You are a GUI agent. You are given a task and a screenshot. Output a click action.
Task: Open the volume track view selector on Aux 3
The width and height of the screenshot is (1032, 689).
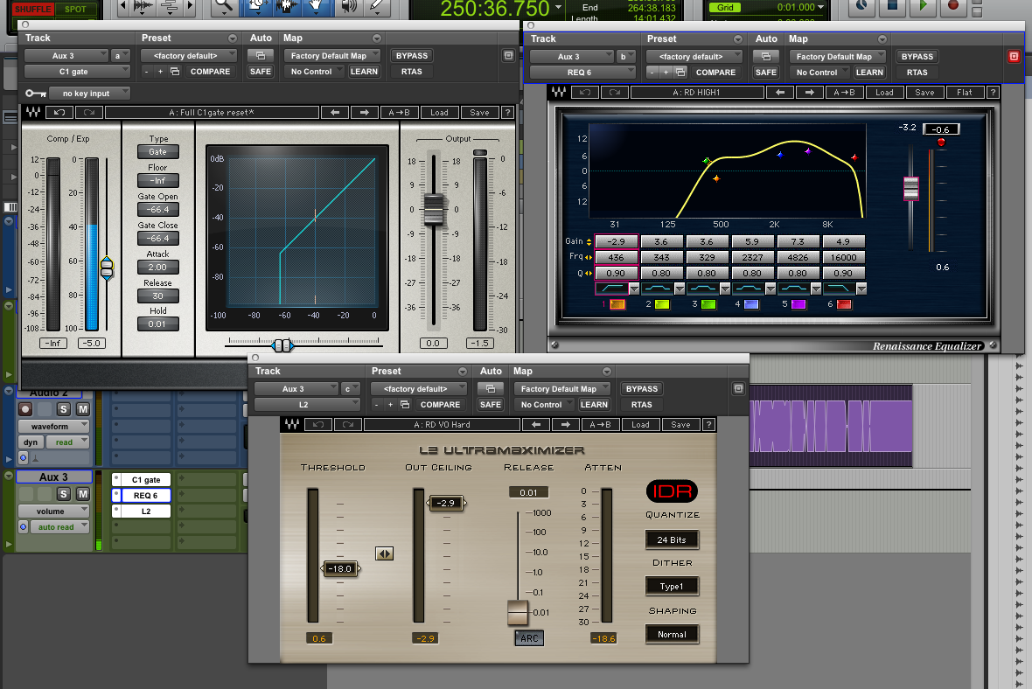point(53,512)
